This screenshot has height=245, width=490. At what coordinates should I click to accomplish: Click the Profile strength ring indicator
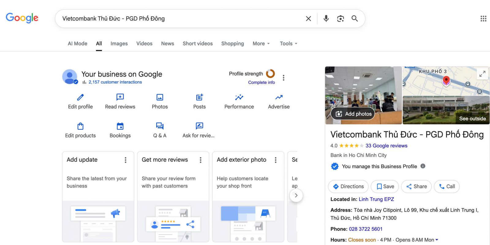tap(270, 73)
